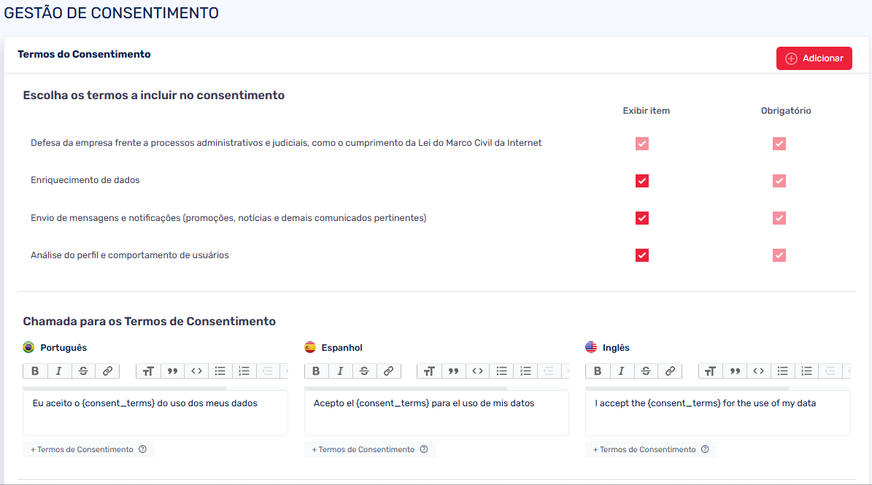Toggle bold in the Português editor
This screenshot has width=872, height=485.
(35, 371)
